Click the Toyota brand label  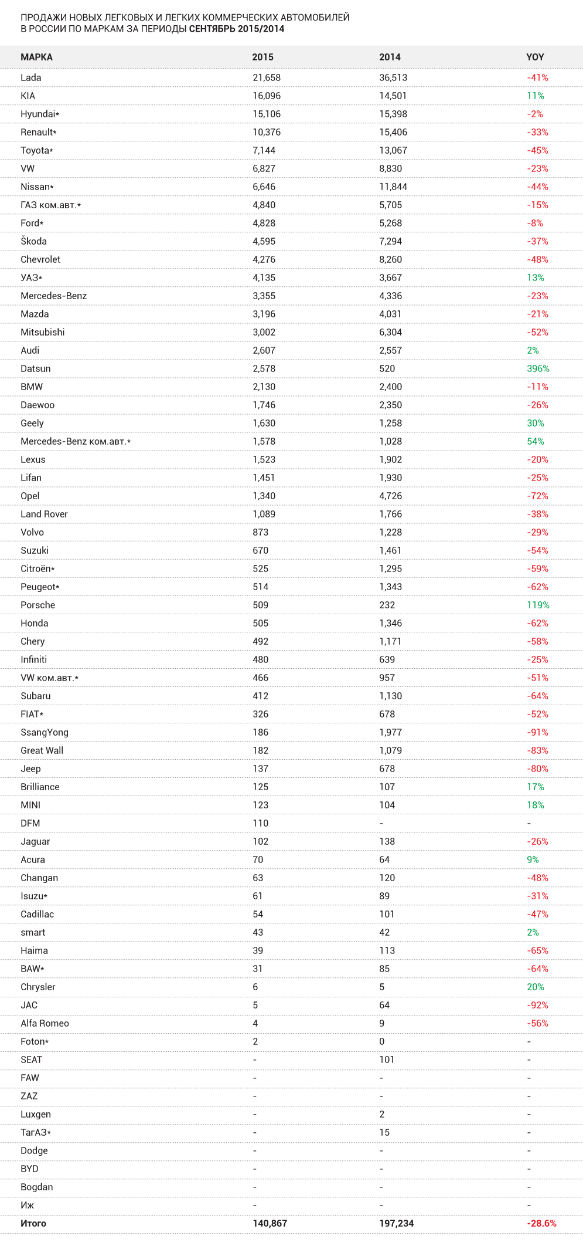click(36, 150)
